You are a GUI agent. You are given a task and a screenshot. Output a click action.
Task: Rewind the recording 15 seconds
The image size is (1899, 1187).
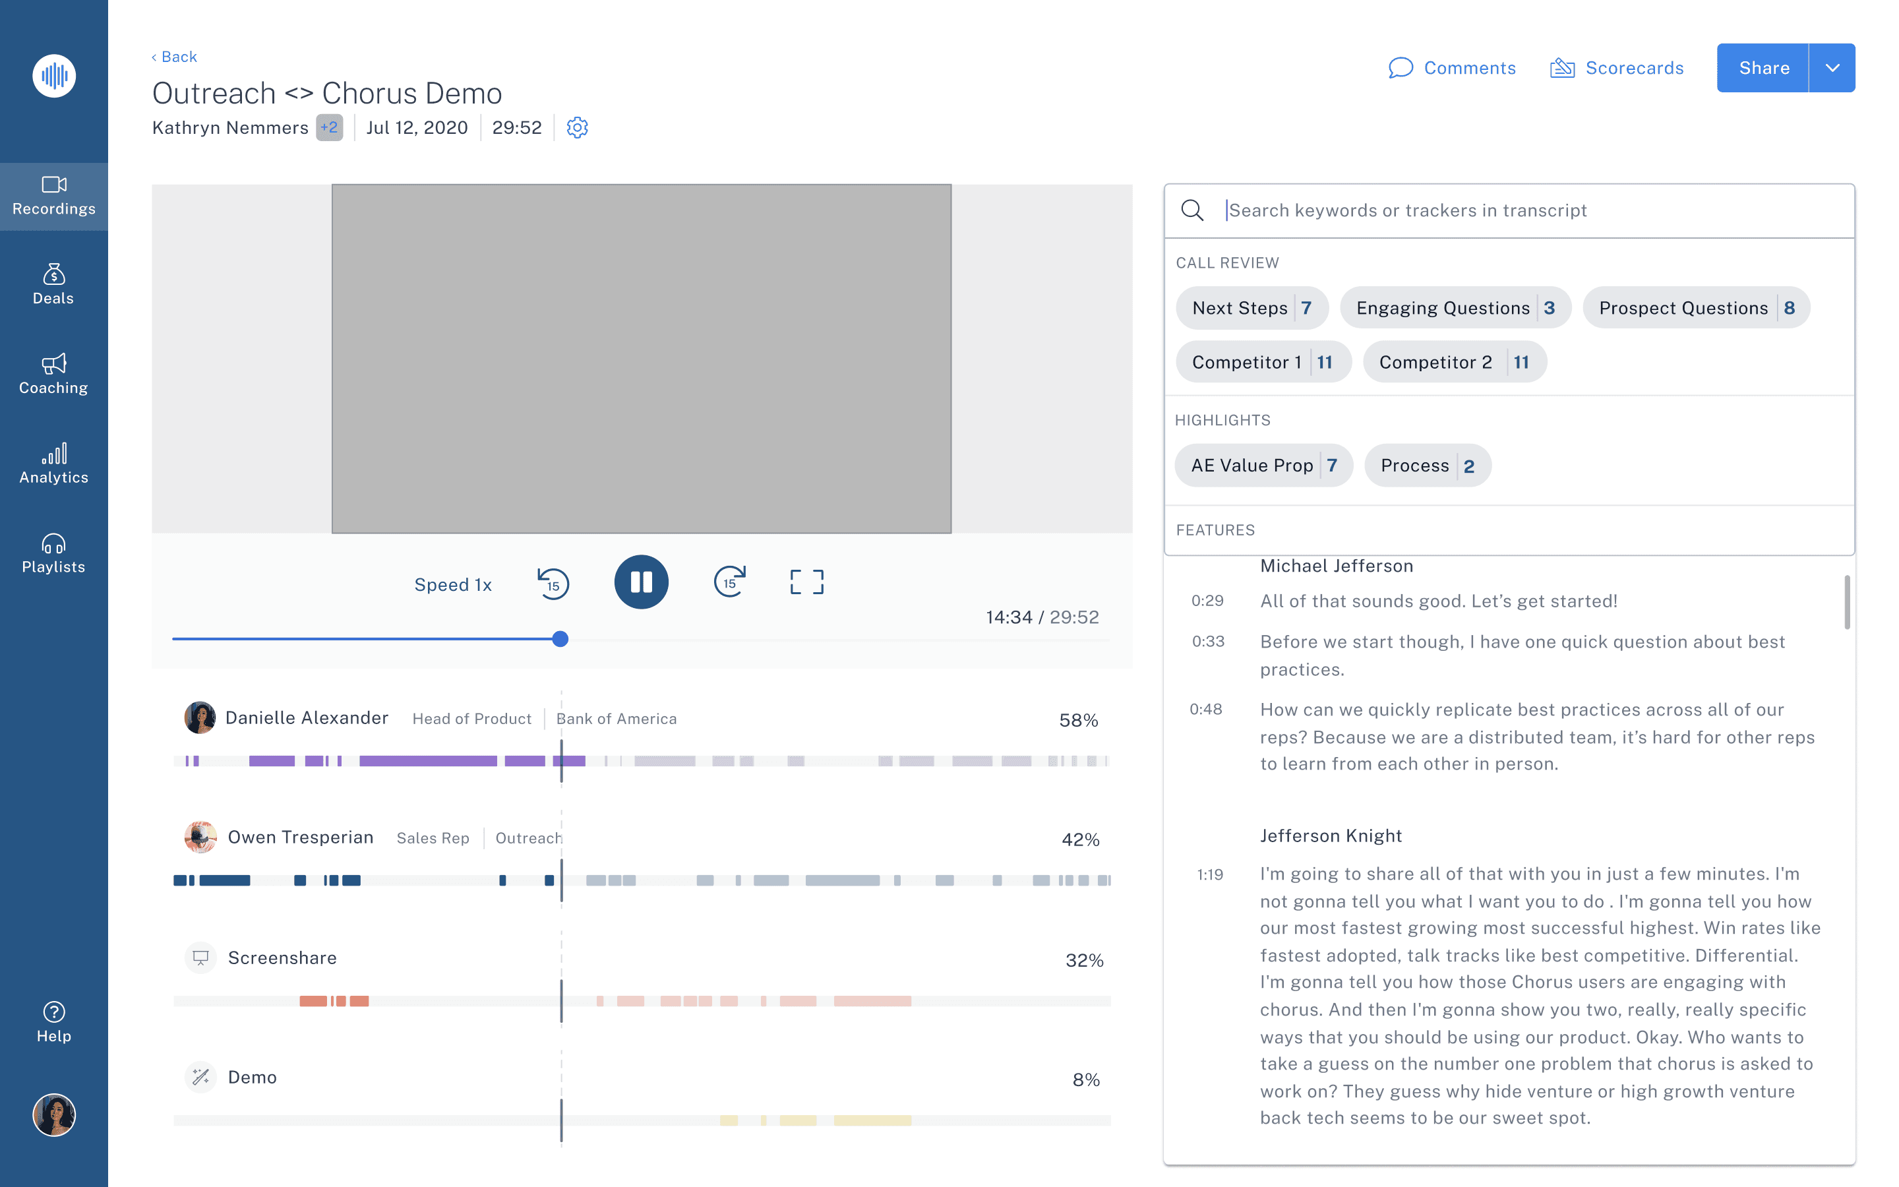click(x=553, y=584)
